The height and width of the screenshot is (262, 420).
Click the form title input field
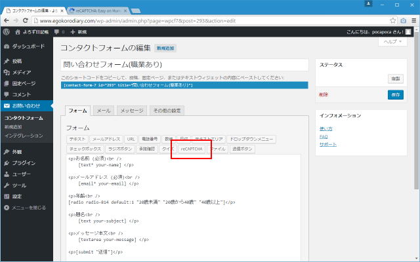coord(184,65)
